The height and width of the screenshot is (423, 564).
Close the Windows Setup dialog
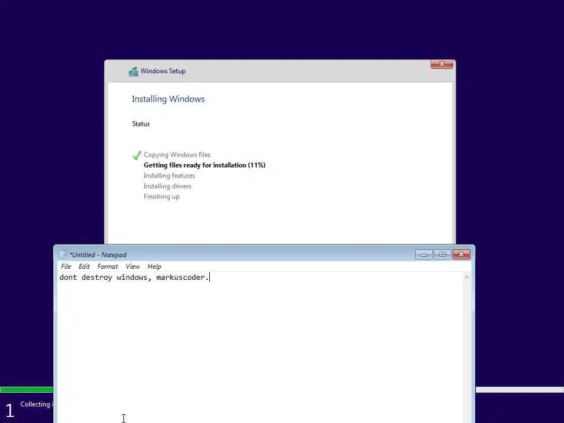(x=442, y=64)
